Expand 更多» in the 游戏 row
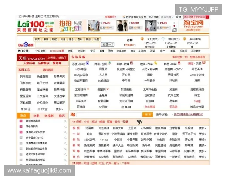226x180 pixels. 202,139
